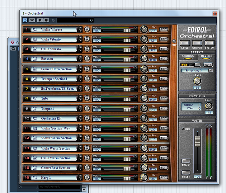Image resolution: width=226 pixels, height=193 pixels.
Task: Open magnifier search for Tuba part
Action: click(x=87, y=98)
